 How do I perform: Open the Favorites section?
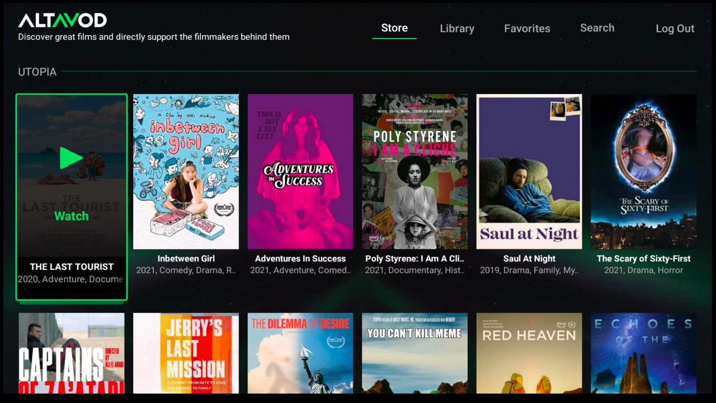[x=527, y=29]
